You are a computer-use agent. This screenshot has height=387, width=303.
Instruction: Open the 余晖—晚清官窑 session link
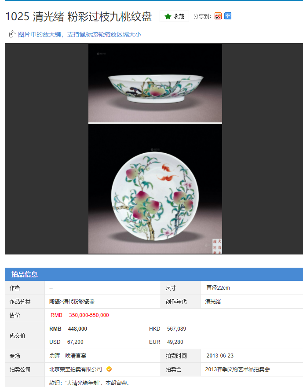coord(68,356)
